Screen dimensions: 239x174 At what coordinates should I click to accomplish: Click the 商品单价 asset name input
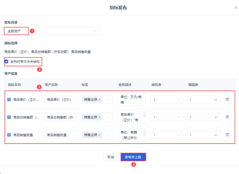(60, 100)
